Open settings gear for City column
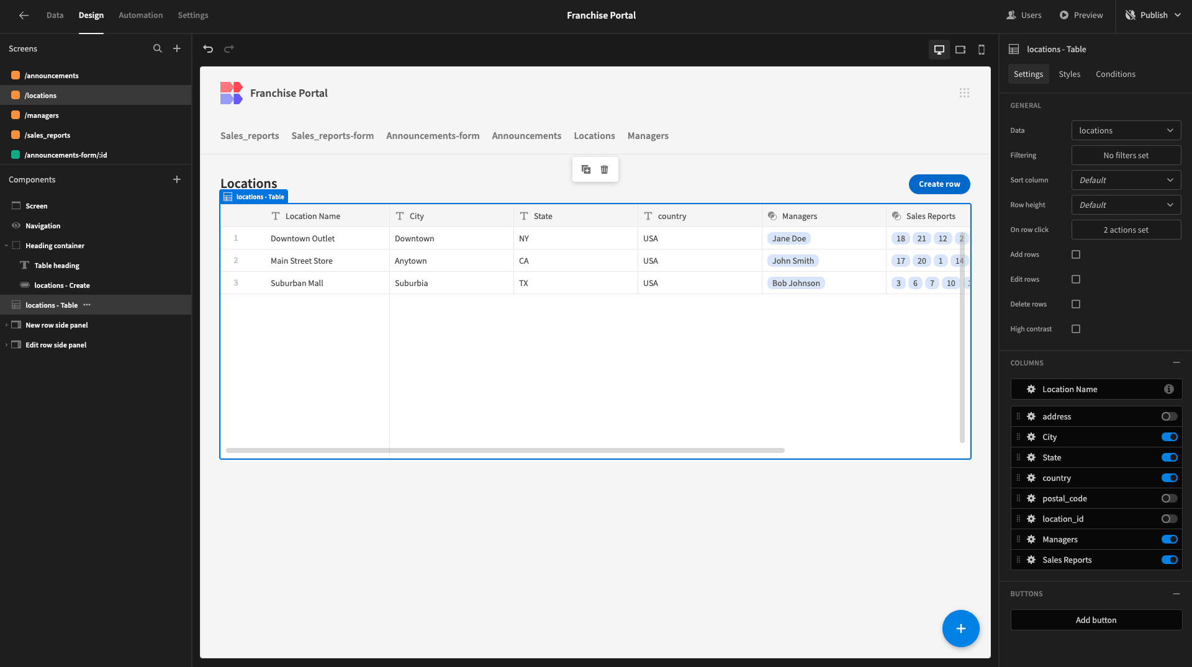Image resolution: width=1192 pixels, height=667 pixels. [1031, 437]
